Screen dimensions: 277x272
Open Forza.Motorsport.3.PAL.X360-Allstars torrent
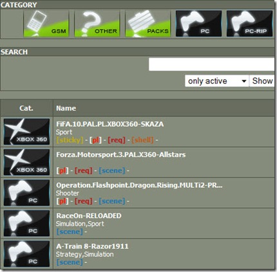(121, 154)
